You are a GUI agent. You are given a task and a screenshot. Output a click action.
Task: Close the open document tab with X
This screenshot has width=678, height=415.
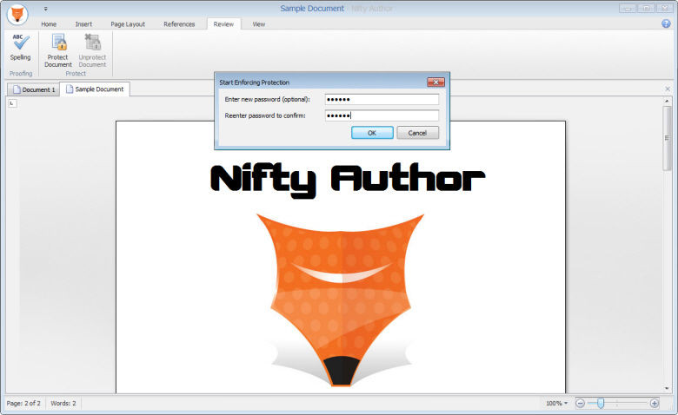pos(668,89)
